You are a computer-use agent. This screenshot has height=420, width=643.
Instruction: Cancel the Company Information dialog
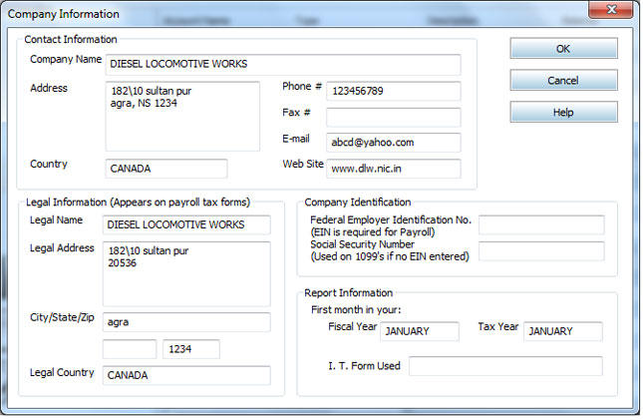(563, 80)
